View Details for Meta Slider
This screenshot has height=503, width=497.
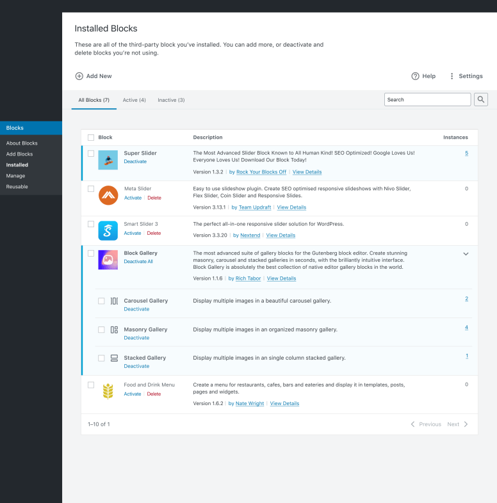tap(291, 207)
